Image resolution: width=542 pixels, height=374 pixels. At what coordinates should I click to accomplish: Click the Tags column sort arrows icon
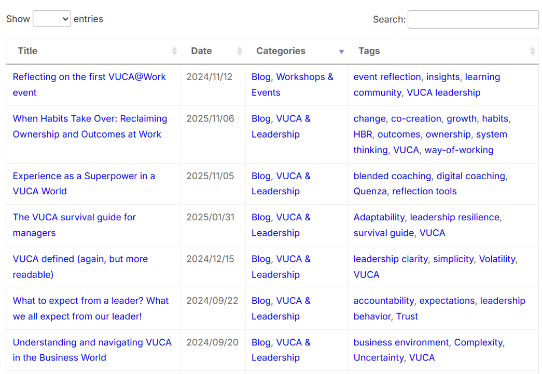coord(532,51)
